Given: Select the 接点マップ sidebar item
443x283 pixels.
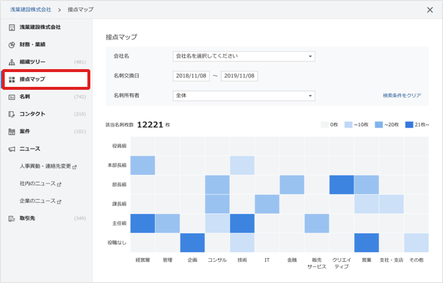Looking at the screenshot, I should (x=45, y=79).
